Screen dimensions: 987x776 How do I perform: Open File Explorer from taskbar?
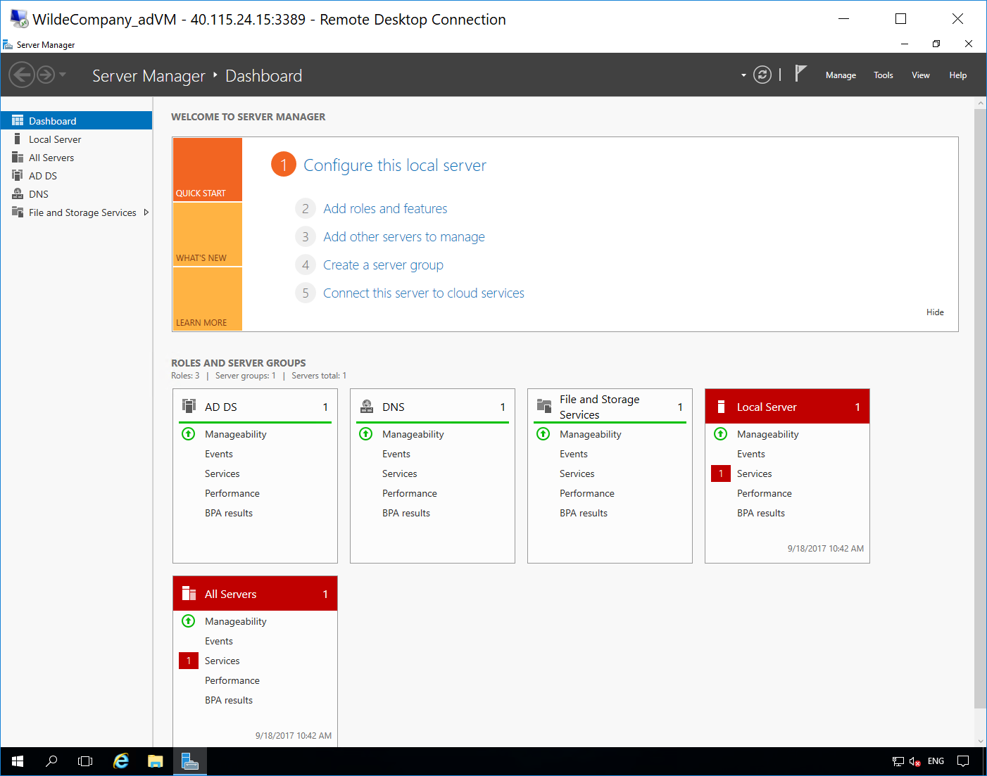coord(156,761)
